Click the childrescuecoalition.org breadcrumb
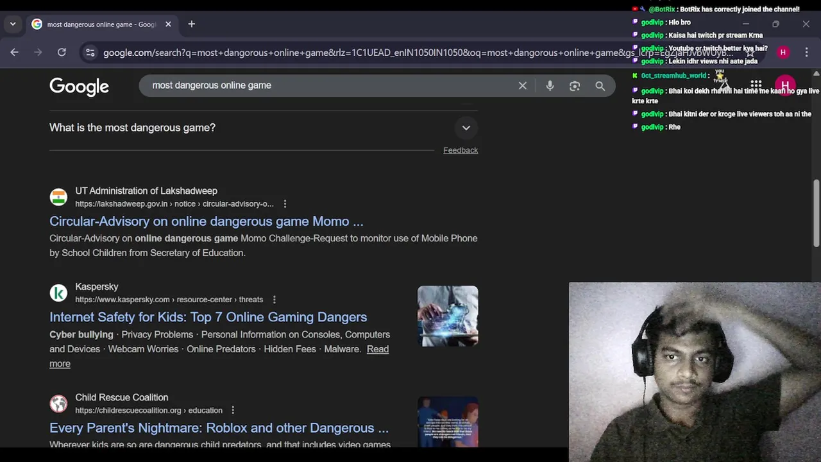Screen dimensions: 821x462 click(148, 411)
